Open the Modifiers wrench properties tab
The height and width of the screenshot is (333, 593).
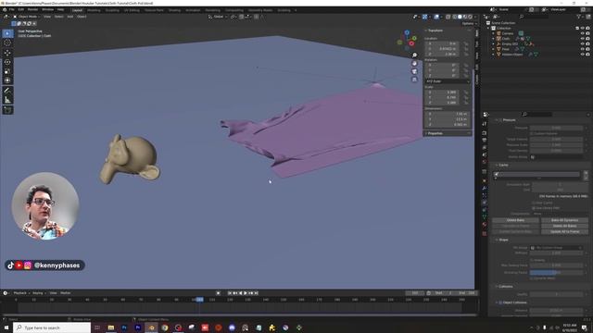pos(485,188)
